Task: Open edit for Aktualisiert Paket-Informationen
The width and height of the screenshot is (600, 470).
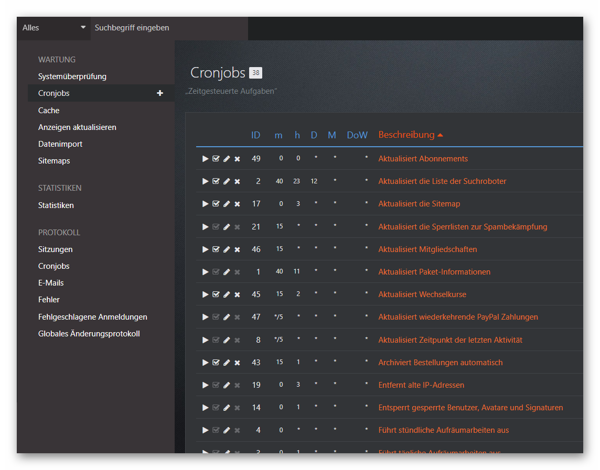Action: [227, 272]
